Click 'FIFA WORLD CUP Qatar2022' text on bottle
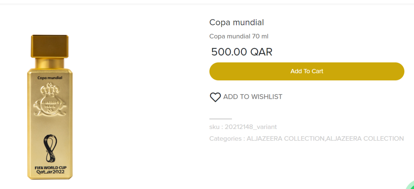The height and width of the screenshot is (189, 414). point(50,170)
